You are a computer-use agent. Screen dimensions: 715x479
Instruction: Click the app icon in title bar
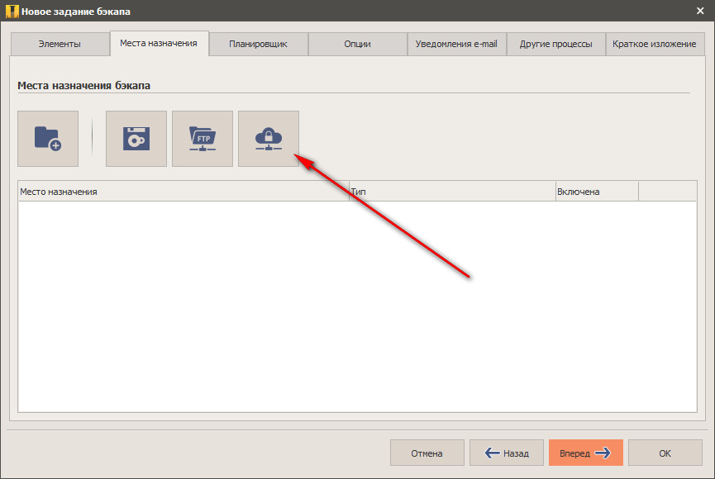pos(12,11)
